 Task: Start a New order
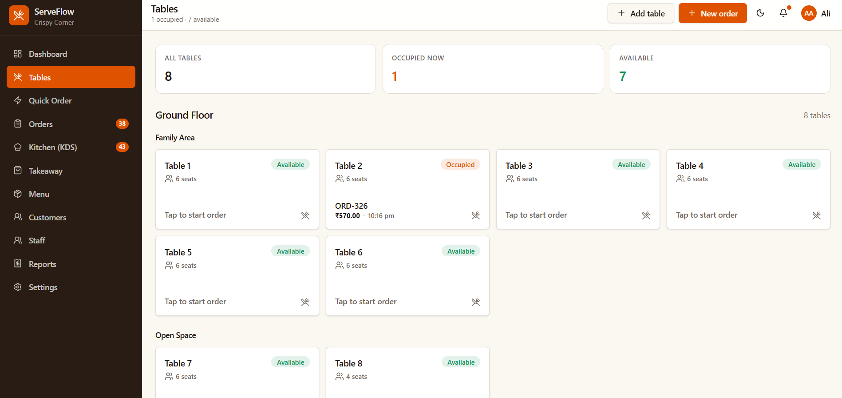coord(712,13)
